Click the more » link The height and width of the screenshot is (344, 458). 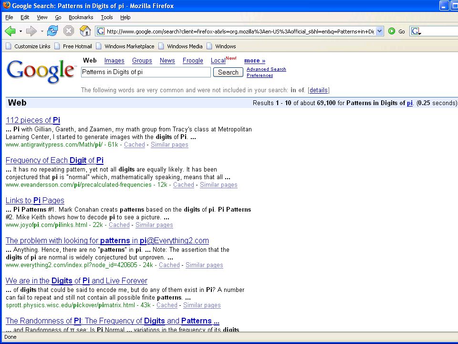click(x=255, y=61)
